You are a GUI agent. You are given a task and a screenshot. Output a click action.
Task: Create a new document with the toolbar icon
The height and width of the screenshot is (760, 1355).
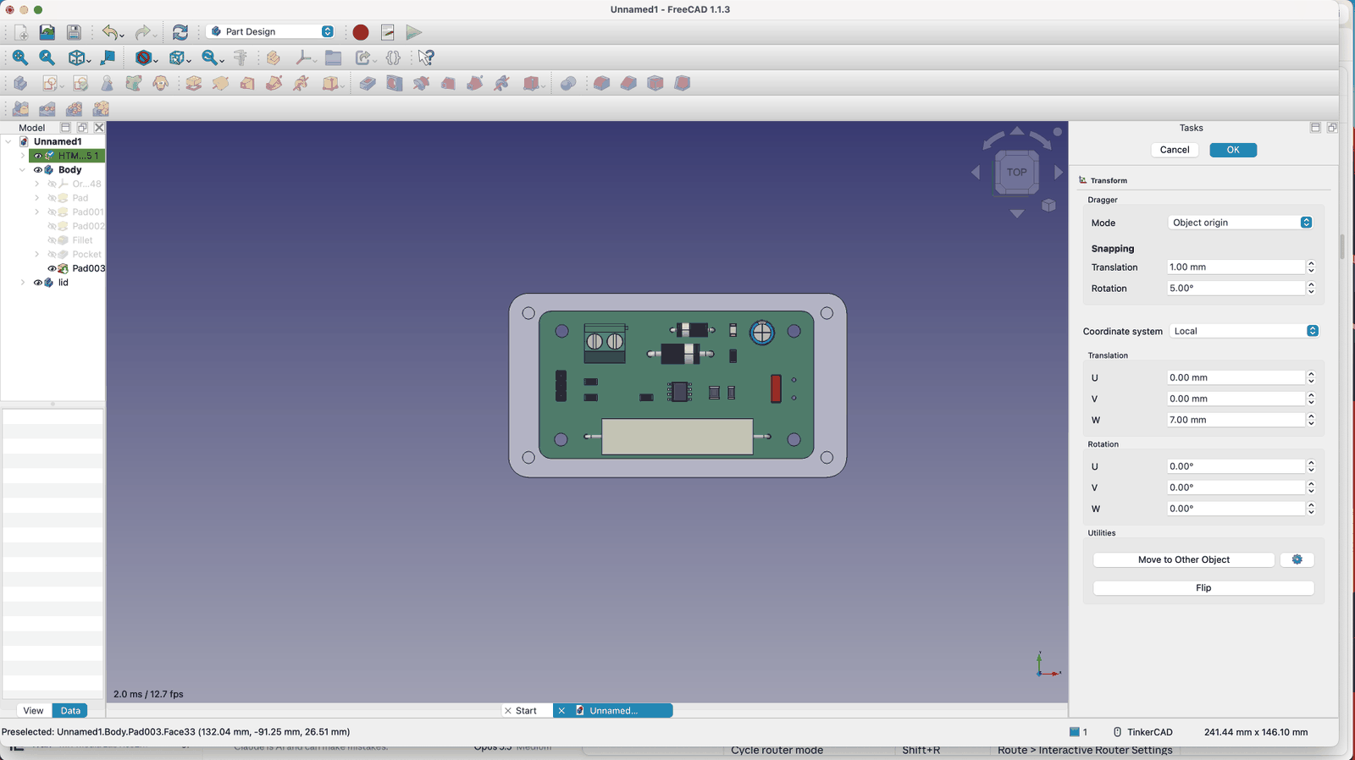(21, 32)
